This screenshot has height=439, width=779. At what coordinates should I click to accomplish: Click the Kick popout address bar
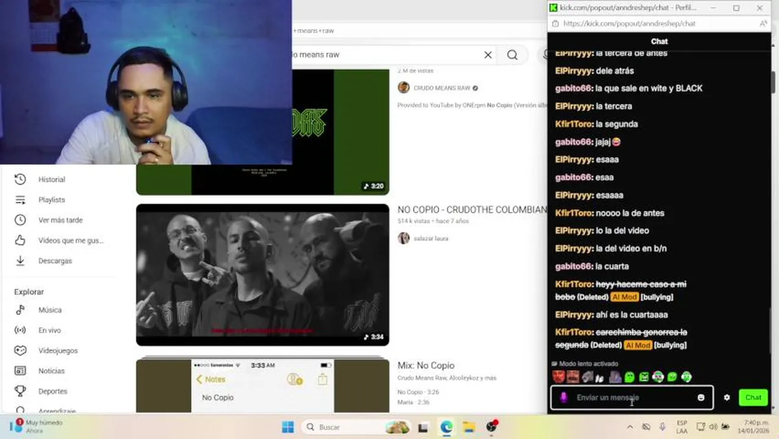pos(658,23)
